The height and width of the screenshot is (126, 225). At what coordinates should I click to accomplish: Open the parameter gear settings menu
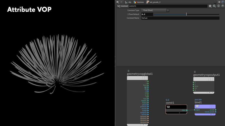pyautogui.click(x=210, y=6)
